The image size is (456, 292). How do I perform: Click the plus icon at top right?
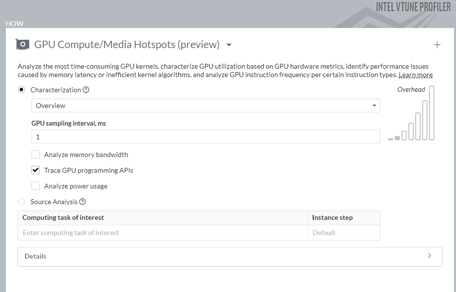(437, 45)
